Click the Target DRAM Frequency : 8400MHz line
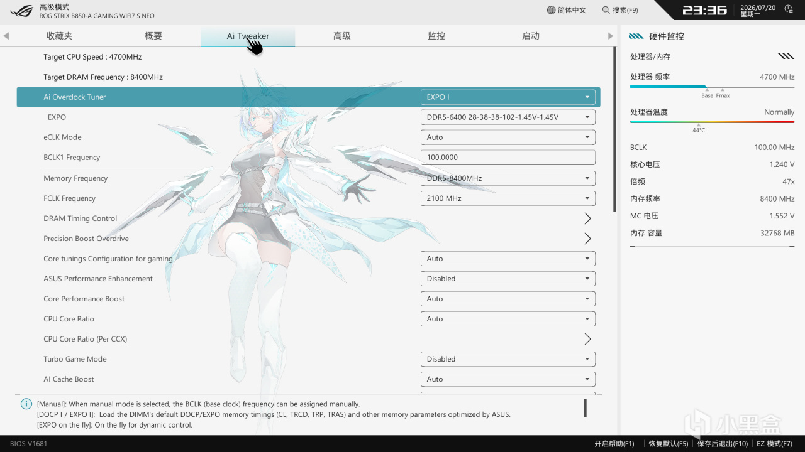 (103, 77)
